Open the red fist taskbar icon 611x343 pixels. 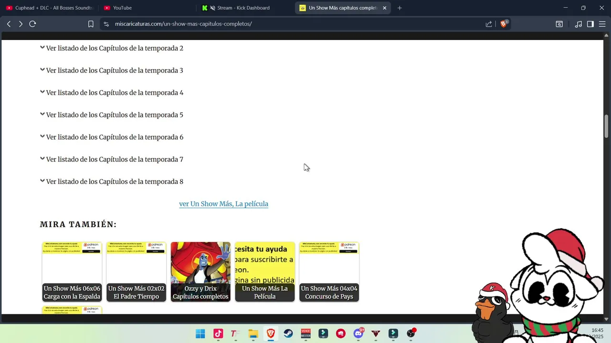click(x=341, y=333)
